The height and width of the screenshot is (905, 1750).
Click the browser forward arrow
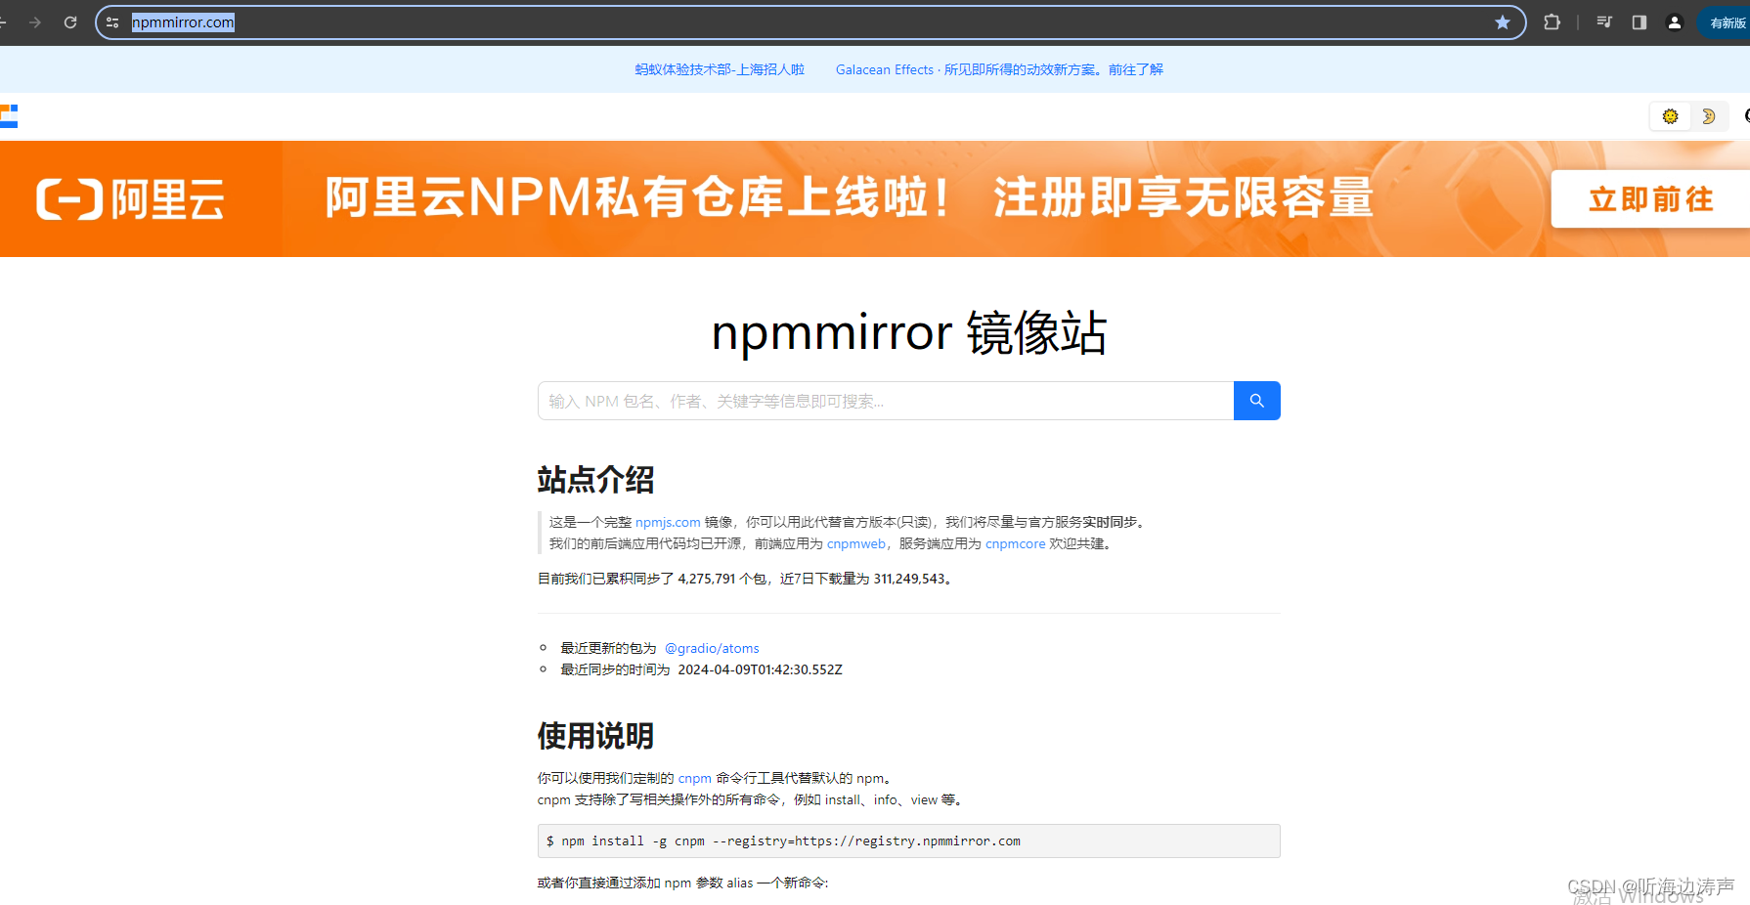tap(35, 22)
